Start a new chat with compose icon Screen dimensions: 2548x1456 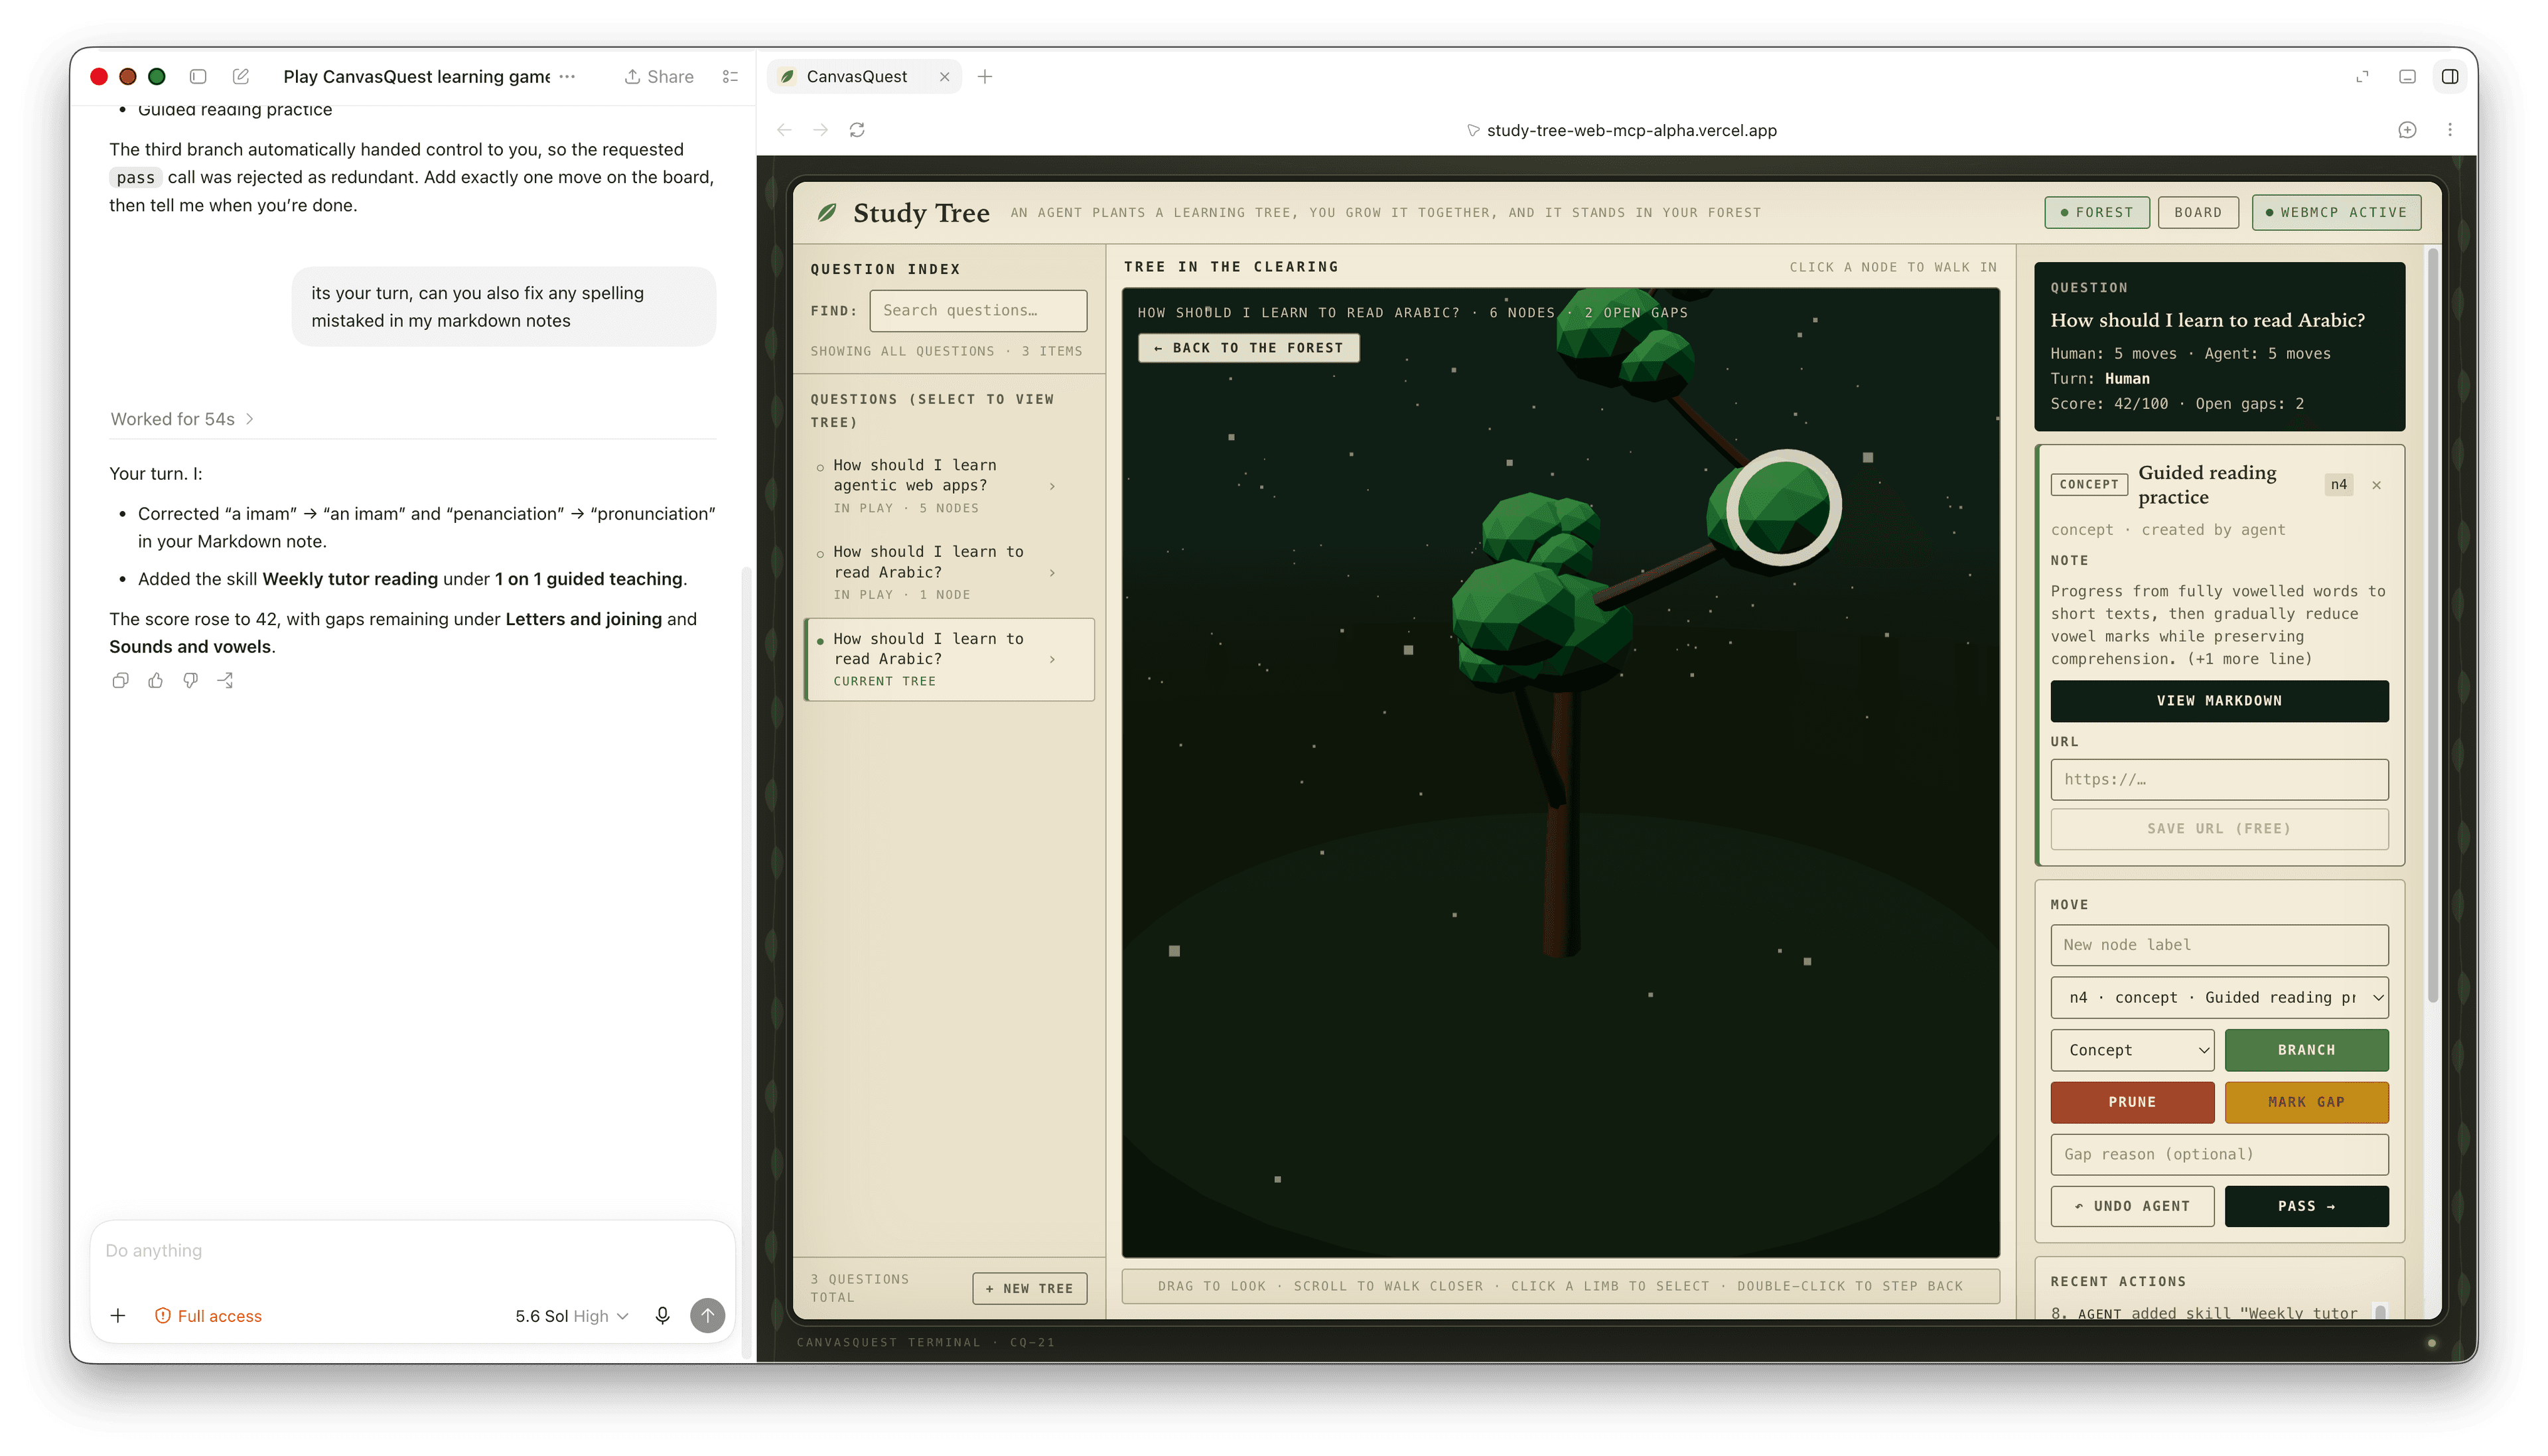pyautogui.click(x=241, y=76)
